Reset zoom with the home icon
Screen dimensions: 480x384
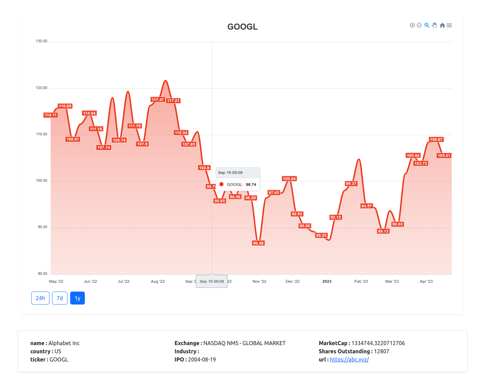coord(442,25)
